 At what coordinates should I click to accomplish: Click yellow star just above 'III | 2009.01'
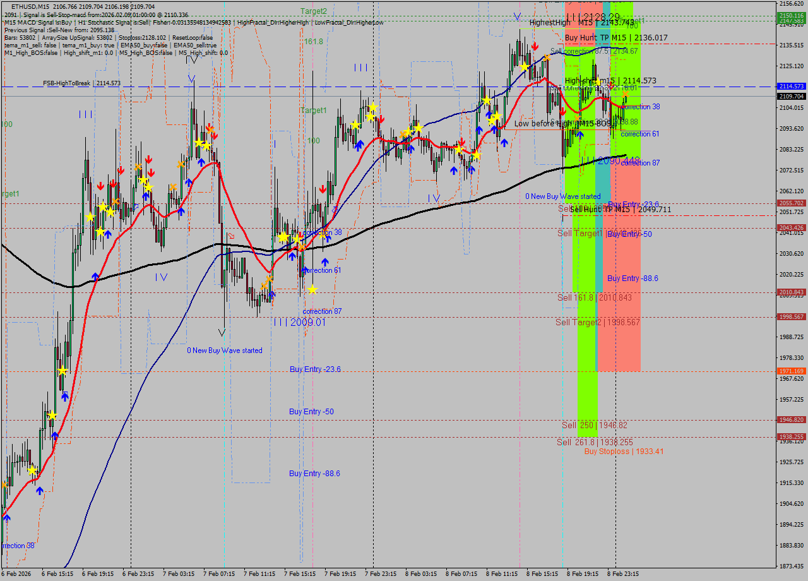point(312,289)
